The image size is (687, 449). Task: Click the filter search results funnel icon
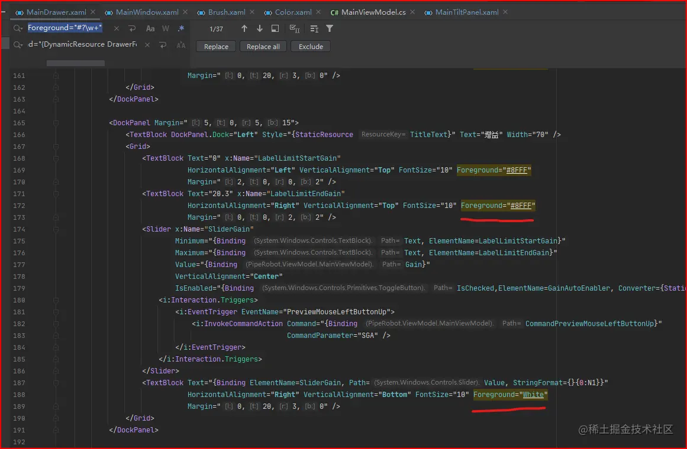(x=330, y=28)
